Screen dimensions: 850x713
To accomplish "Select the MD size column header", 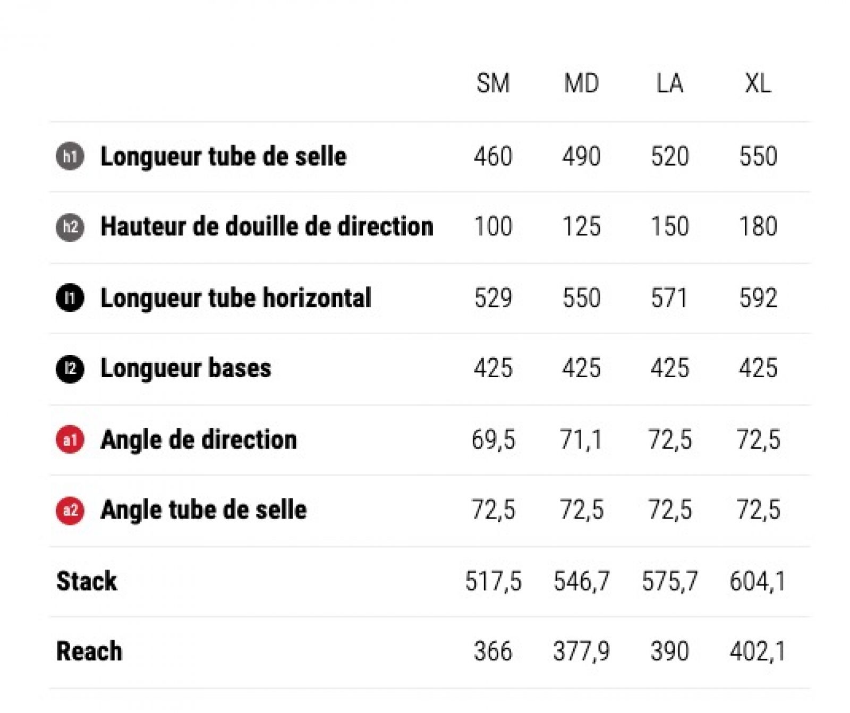I will [581, 83].
